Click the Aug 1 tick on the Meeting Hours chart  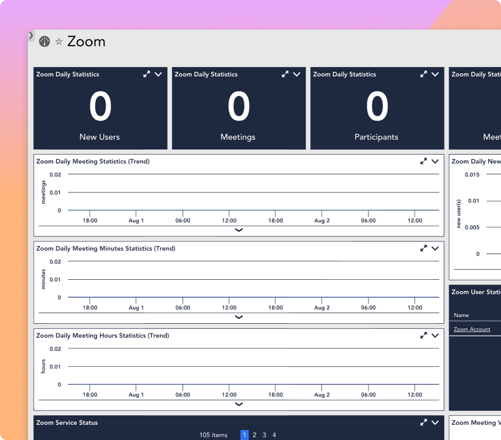(x=136, y=395)
